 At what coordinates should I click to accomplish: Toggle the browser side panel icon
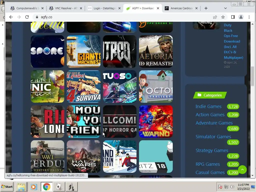point(233,17)
